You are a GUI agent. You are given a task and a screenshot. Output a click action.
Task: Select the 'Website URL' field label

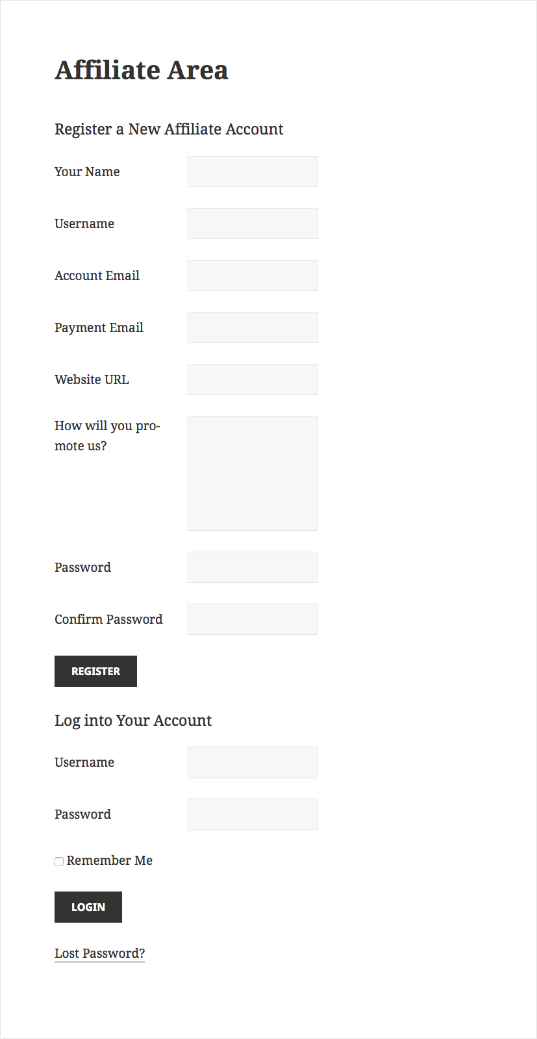pos(91,379)
